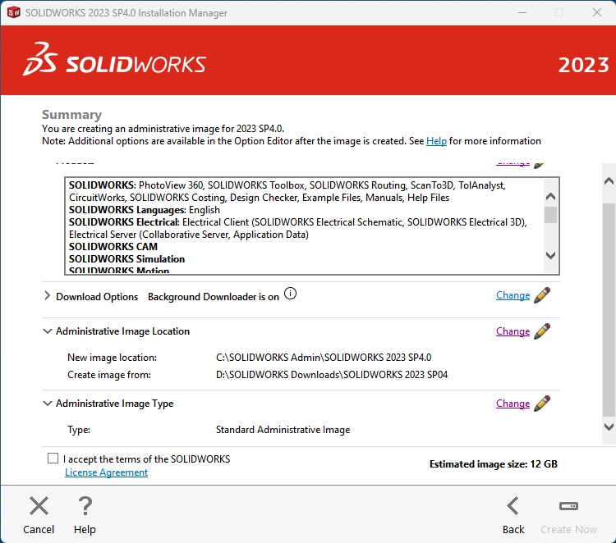Screen dimensions: 616x543
Task: Click the 2023 year label in banner
Action: [x=583, y=65]
